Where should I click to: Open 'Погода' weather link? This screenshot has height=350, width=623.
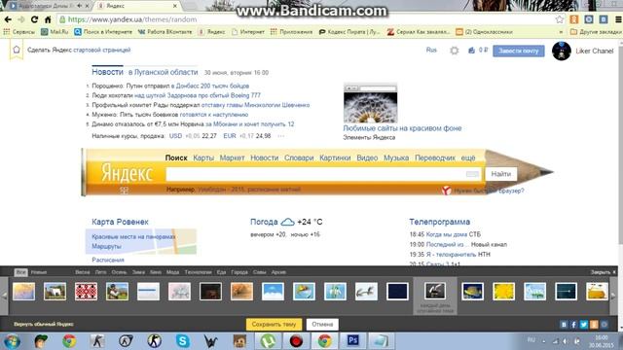coord(264,222)
